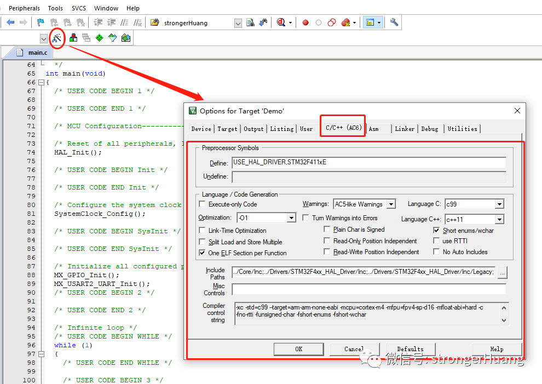Click the Manage Project Items icon

pos(73,38)
